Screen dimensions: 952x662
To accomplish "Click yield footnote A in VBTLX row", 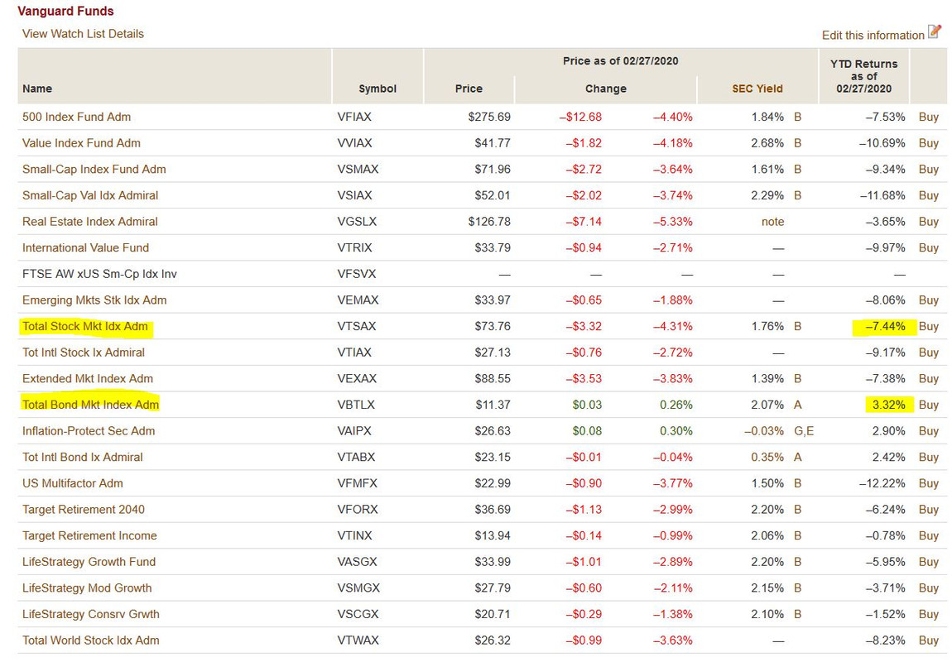I will pyautogui.click(x=798, y=404).
